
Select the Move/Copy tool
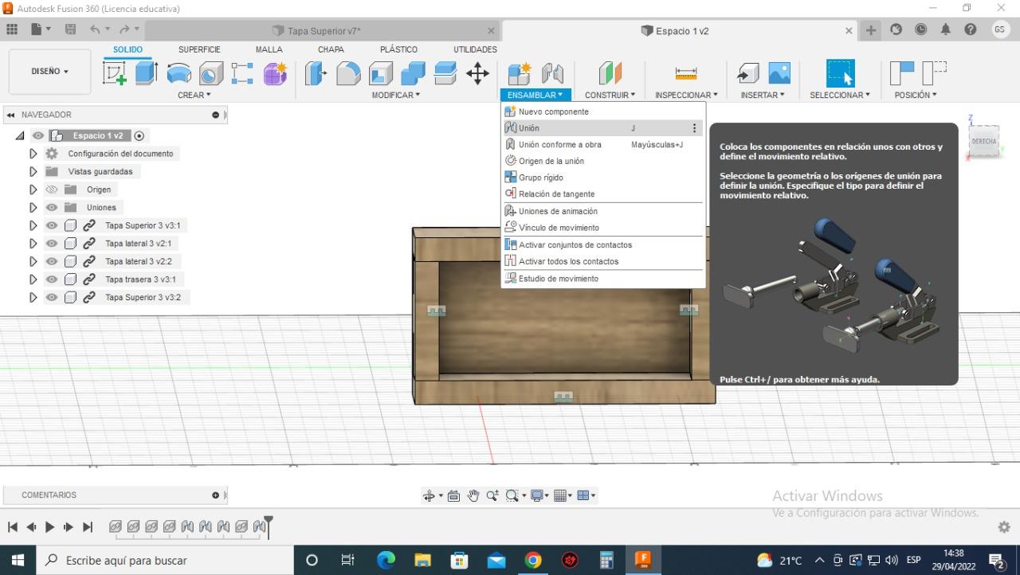(477, 73)
